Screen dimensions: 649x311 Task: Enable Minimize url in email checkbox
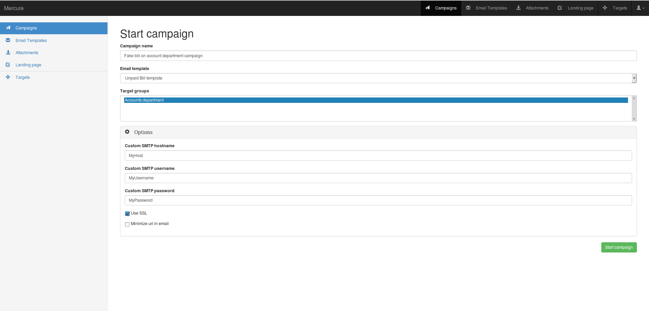coord(128,224)
